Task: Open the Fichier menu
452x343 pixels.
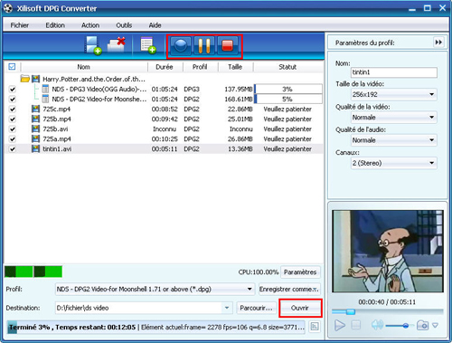Action: (20, 25)
